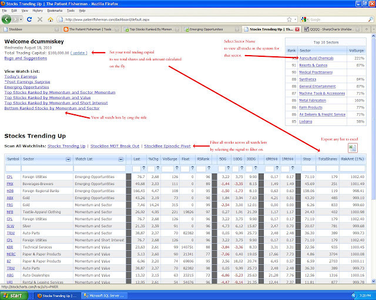
Task: Open the 10DG column filter icon
Action: (x=241, y=168)
